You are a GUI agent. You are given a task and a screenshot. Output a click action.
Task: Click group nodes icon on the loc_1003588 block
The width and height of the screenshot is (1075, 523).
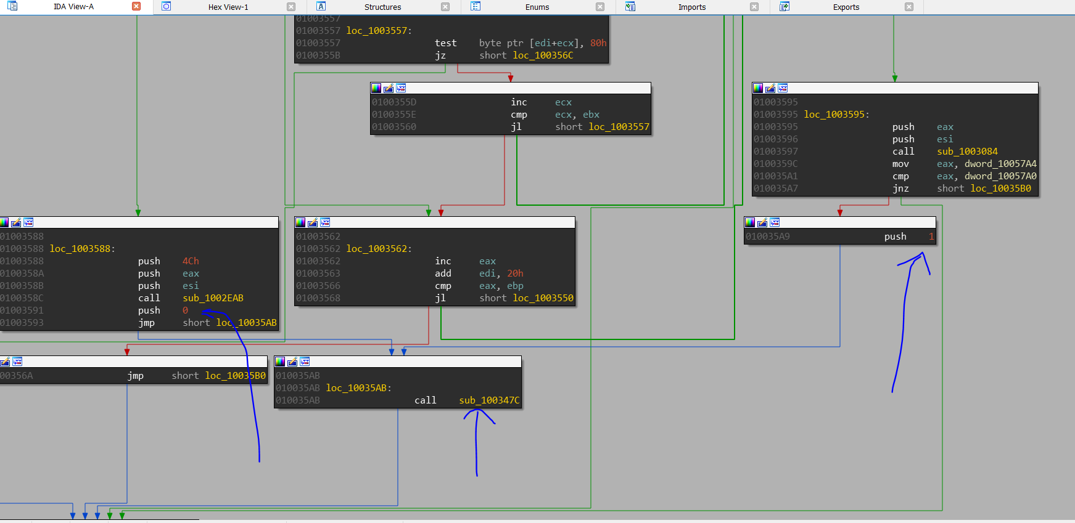pyautogui.click(x=28, y=222)
